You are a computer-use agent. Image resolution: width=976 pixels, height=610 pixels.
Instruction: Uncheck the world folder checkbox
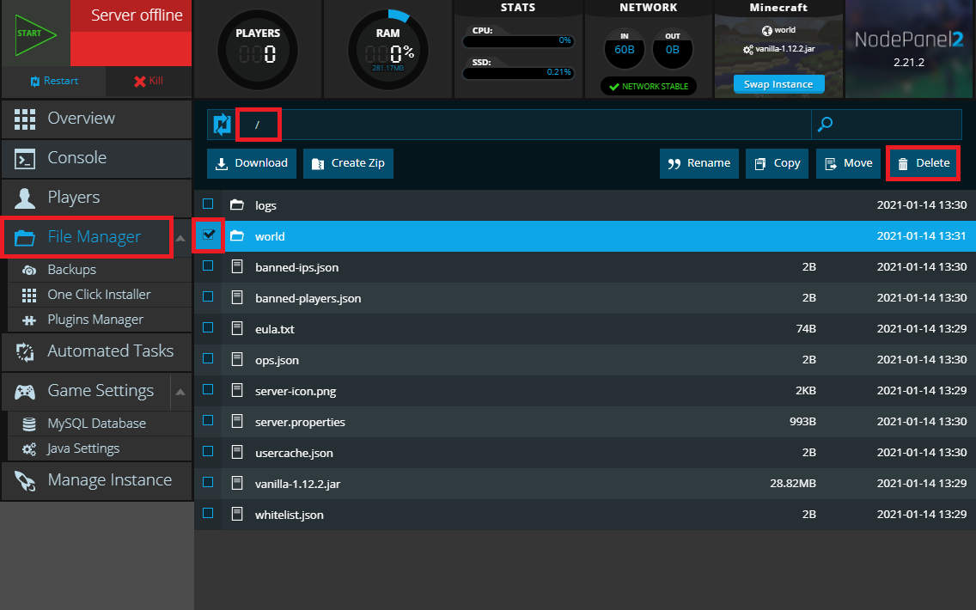pyautogui.click(x=209, y=235)
